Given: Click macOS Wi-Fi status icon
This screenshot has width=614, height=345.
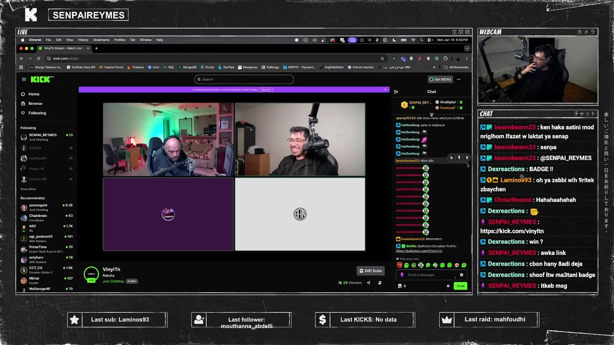Looking at the screenshot, I should tap(413, 40).
